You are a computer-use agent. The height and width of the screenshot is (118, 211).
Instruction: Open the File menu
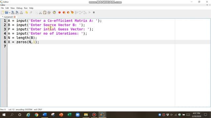(2, 8)
